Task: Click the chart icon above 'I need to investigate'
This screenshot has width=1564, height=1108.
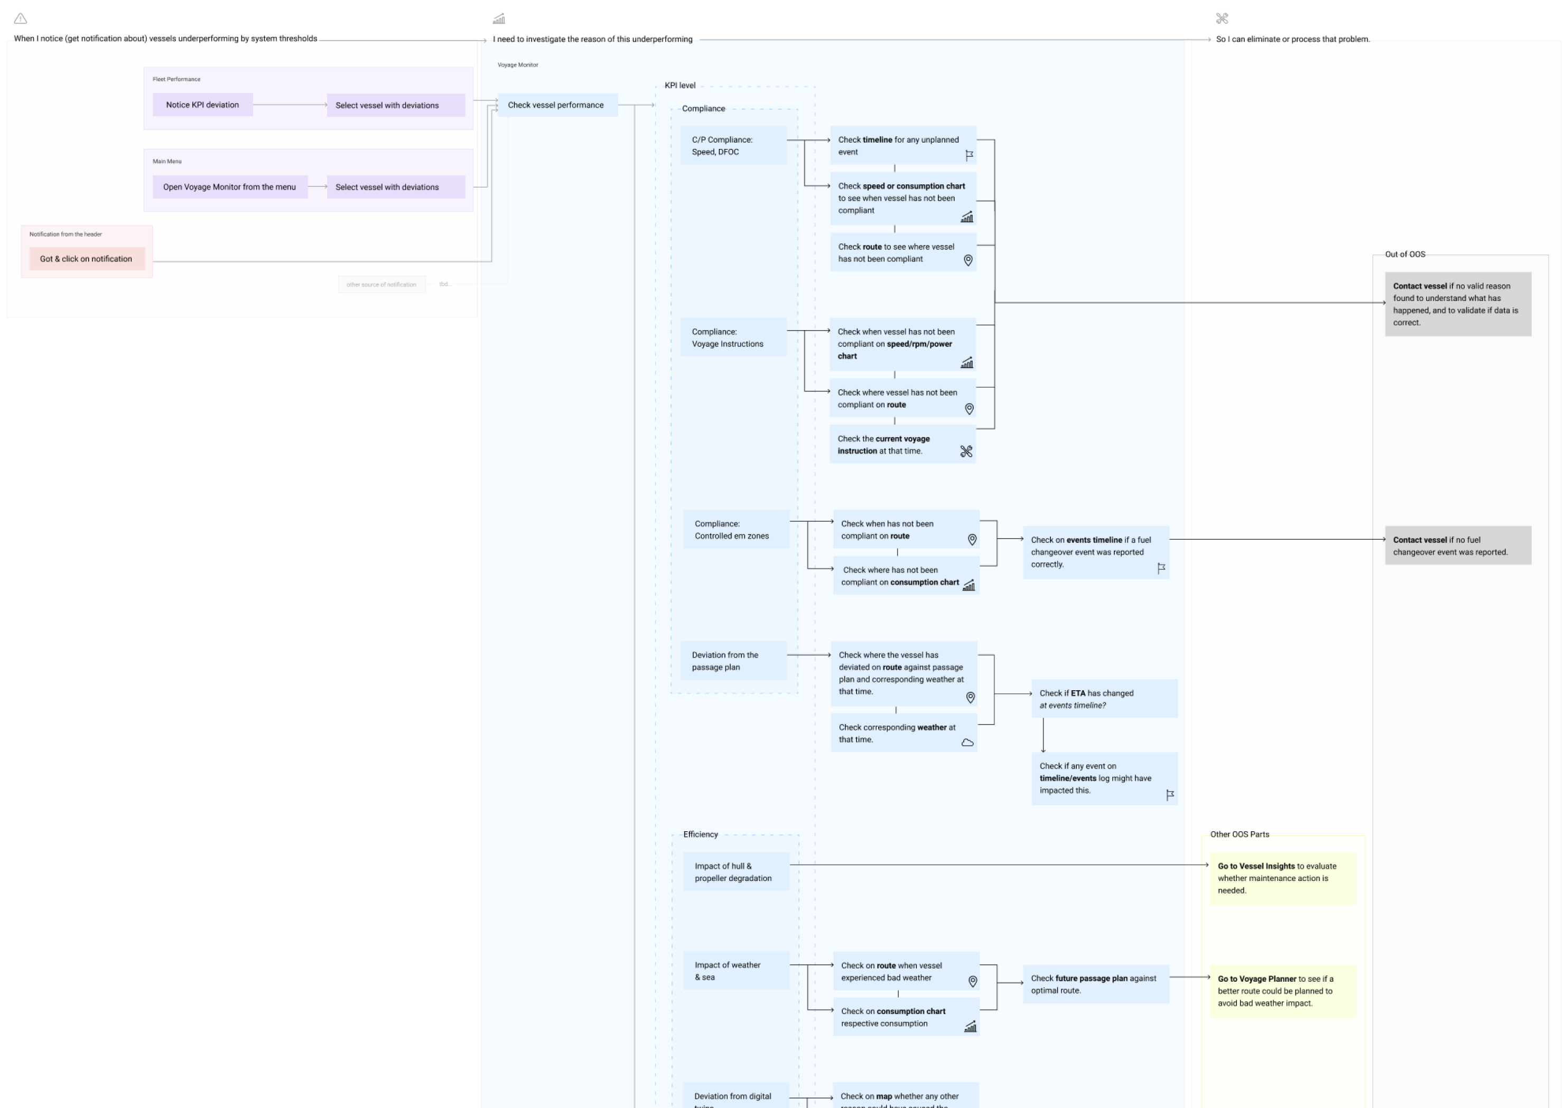Action: tap(499, 18)
